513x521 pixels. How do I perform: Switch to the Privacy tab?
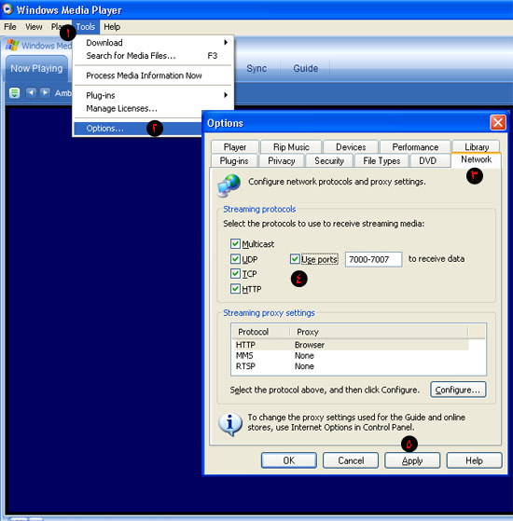pyautogui.click(x=282, y=161)
